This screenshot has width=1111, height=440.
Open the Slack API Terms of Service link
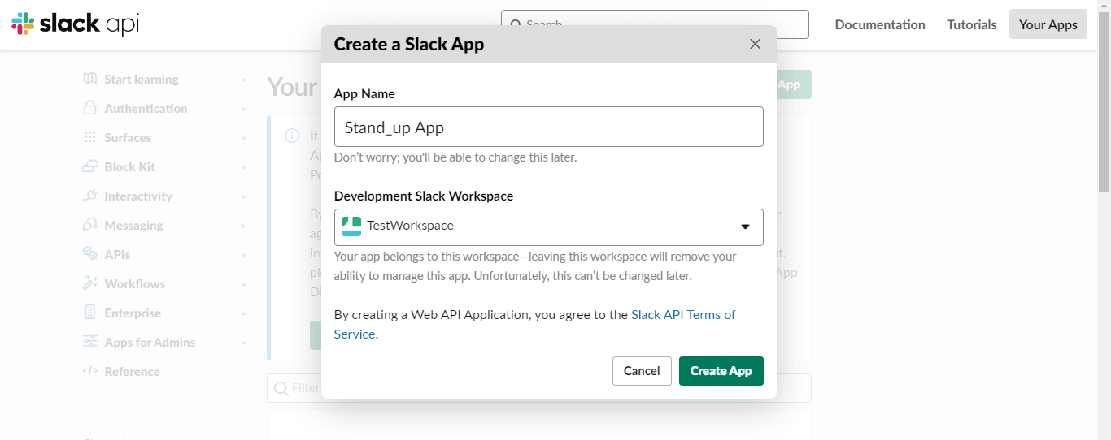coord(682,315)
